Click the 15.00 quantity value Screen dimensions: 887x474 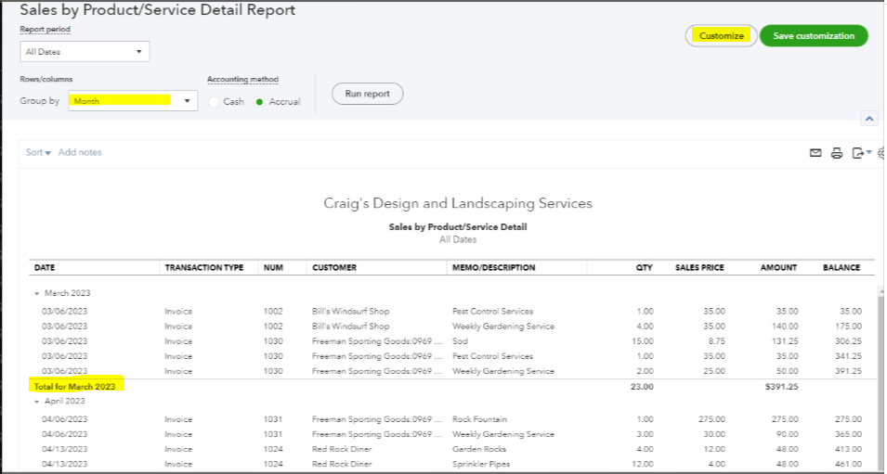642,341
